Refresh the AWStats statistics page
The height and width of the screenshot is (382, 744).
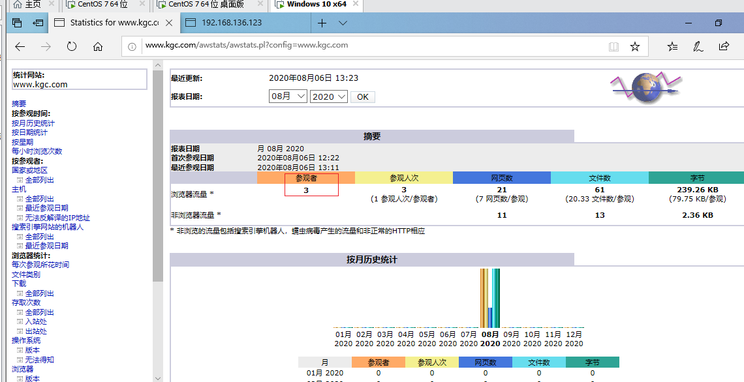click(x=72, y=46)
